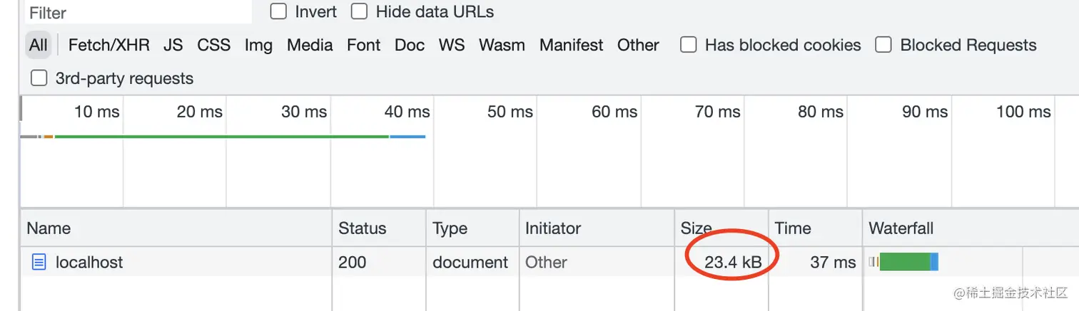
Task: Toggle Hide data URLs checkbox
Action: (360, 12)
